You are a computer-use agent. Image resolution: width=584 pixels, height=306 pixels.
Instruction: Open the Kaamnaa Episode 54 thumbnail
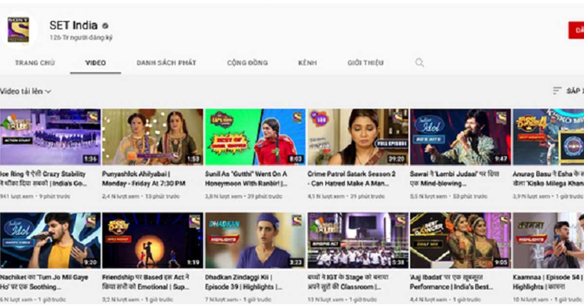[x=548, y=240]
